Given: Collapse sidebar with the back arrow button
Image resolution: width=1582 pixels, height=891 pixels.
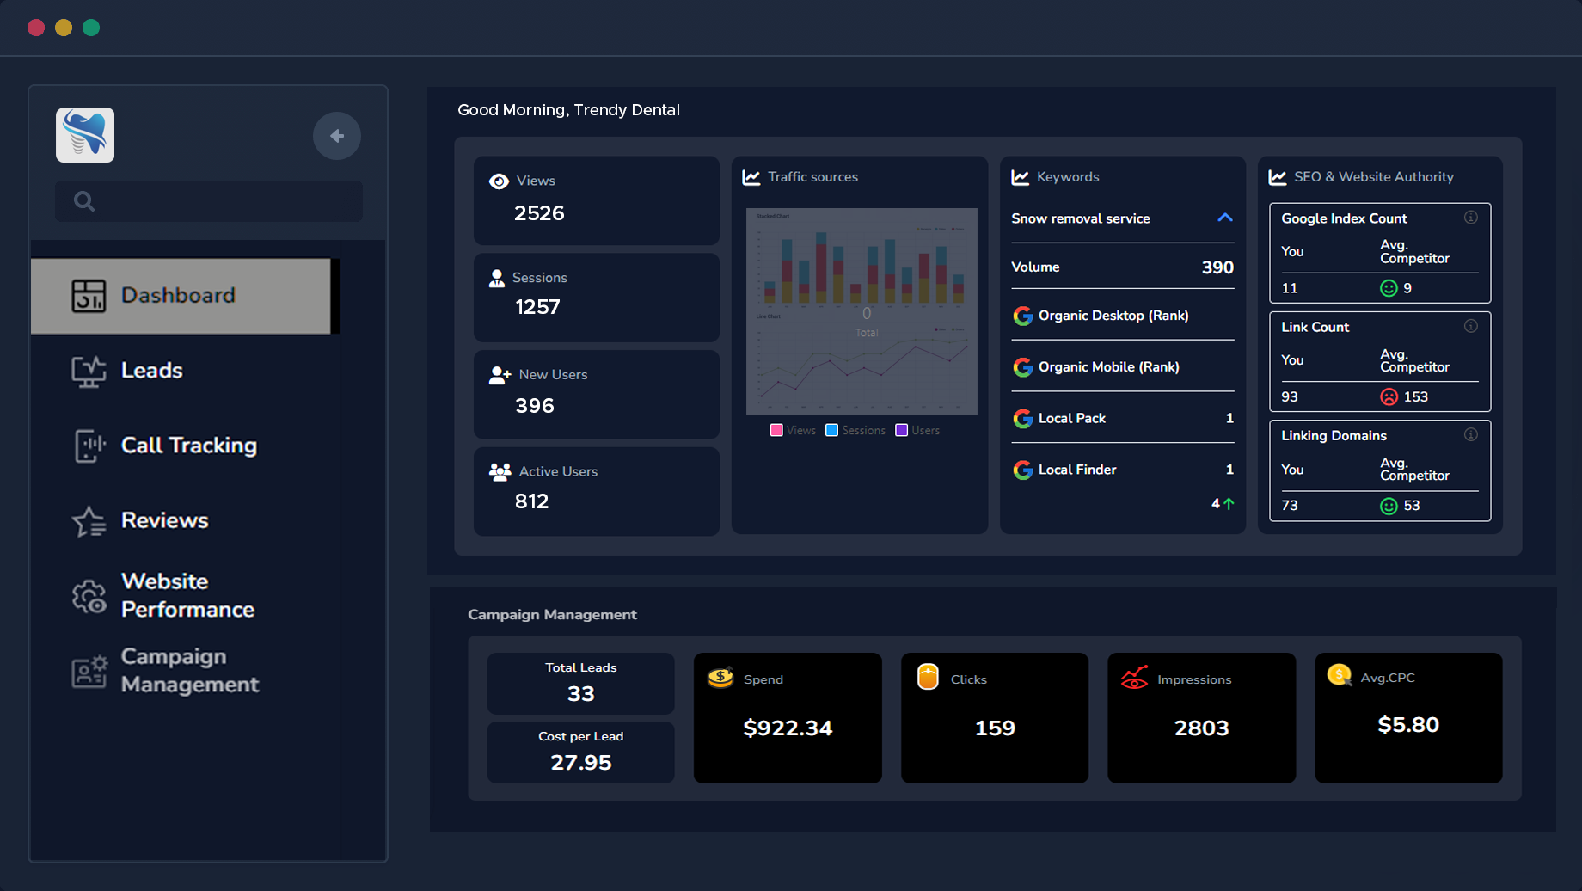Looking at the screenshot, I should (x=336, y=136).
